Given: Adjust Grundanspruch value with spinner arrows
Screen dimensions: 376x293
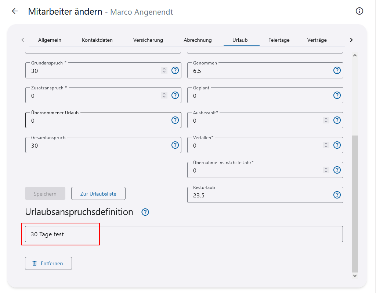Looking at the screenshot, I should tap(164, 70).
